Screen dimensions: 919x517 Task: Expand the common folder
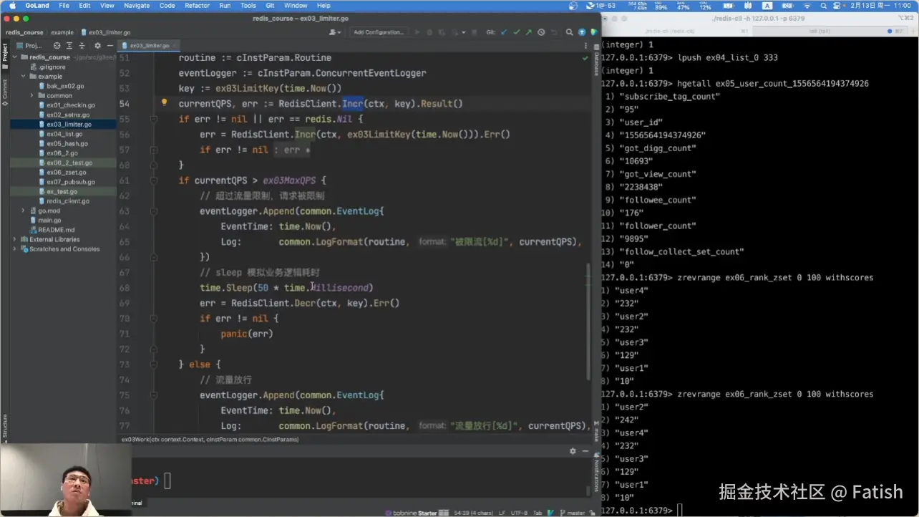coord(31,95)
